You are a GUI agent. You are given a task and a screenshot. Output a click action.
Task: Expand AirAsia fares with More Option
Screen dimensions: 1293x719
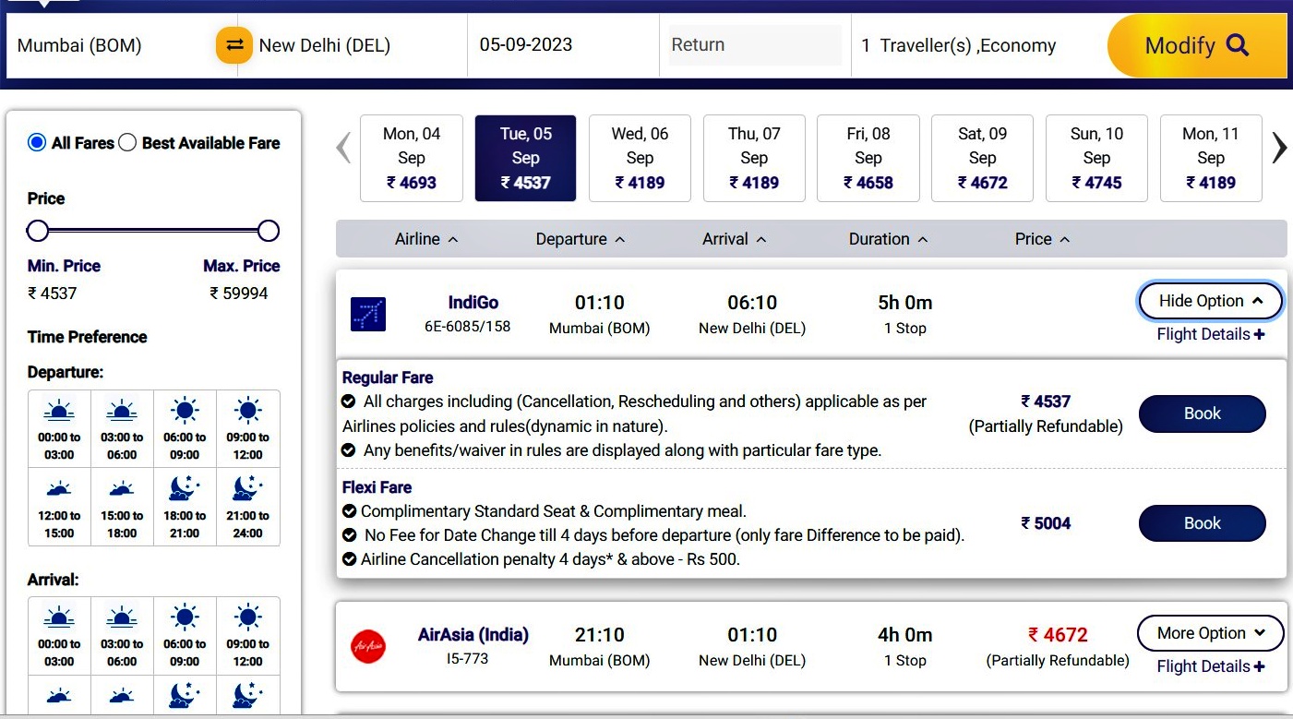click(1210, 633)
